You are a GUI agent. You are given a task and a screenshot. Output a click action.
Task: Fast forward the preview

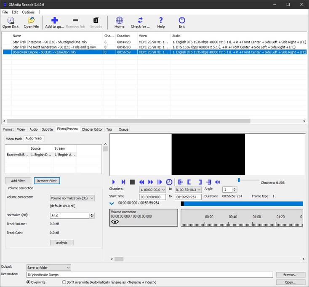(x=151, y=182)
